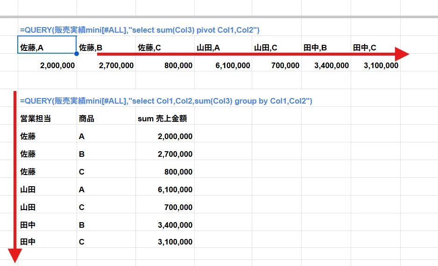The height and width of the screenshot is (266, 438).
Task: Select the 営業担当 column header cell
Action: point(47,116)
